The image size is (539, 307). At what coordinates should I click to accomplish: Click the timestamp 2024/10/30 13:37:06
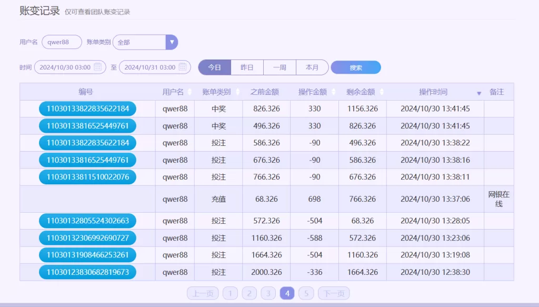pos(435,199)
